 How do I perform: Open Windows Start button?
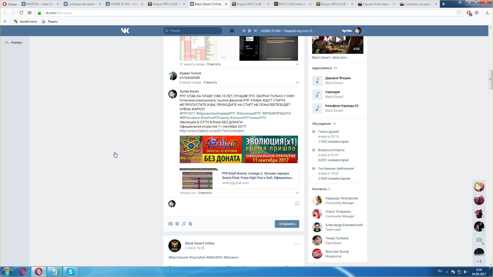7,272
